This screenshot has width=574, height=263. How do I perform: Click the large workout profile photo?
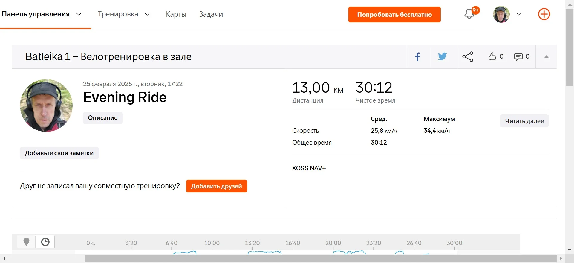pyautogui.click(x=46, y=105)
